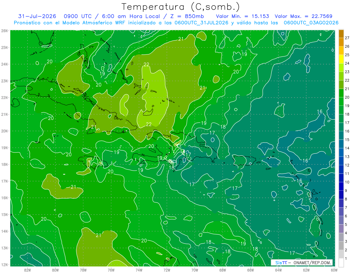Click the title "Temperatura (C,somb.)"

(x=181, y=7)
